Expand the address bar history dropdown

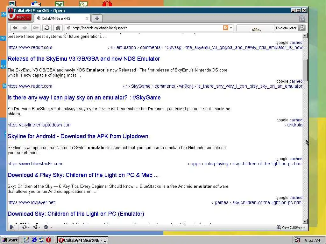tap(231, 28)
